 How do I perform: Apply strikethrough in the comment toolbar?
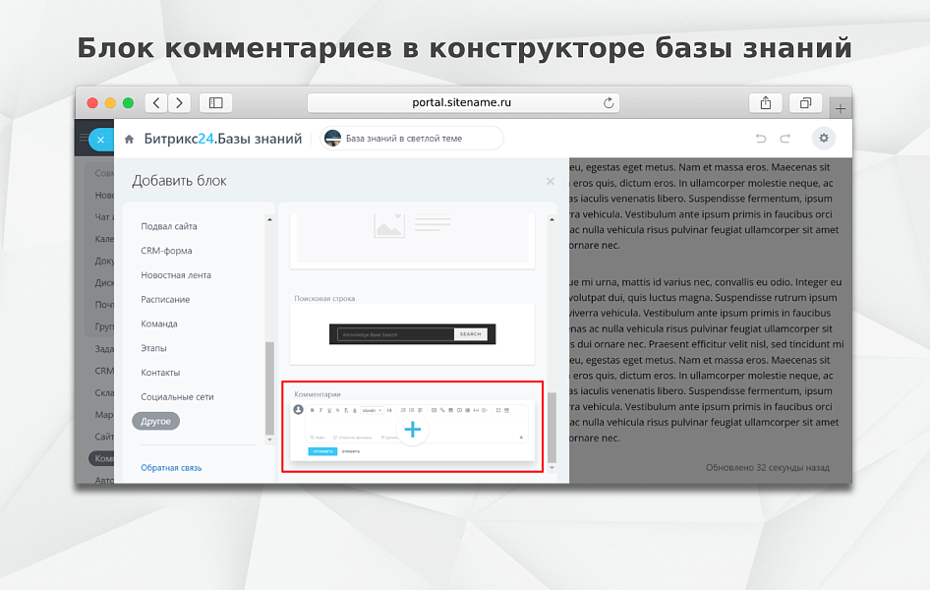click(338, 410)
